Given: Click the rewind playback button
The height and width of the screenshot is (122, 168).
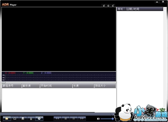Looking at the screenshot, I should (x=57, y=119).
